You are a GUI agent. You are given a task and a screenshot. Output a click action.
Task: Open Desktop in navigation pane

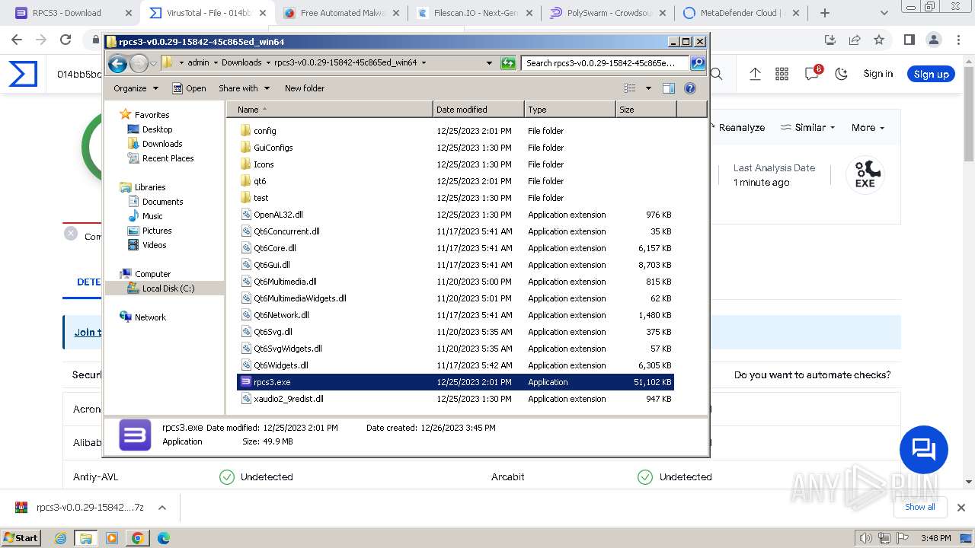[x=157, y=129]
